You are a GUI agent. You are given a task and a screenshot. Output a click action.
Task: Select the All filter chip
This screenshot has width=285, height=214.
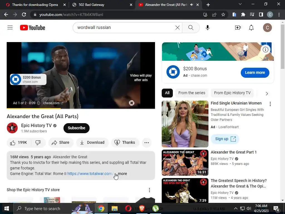click(x=167, y=93)
